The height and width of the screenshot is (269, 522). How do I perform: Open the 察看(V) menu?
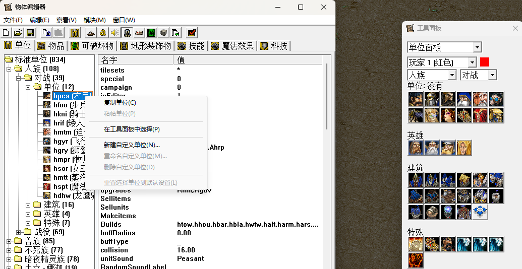[x=66, y=20]
